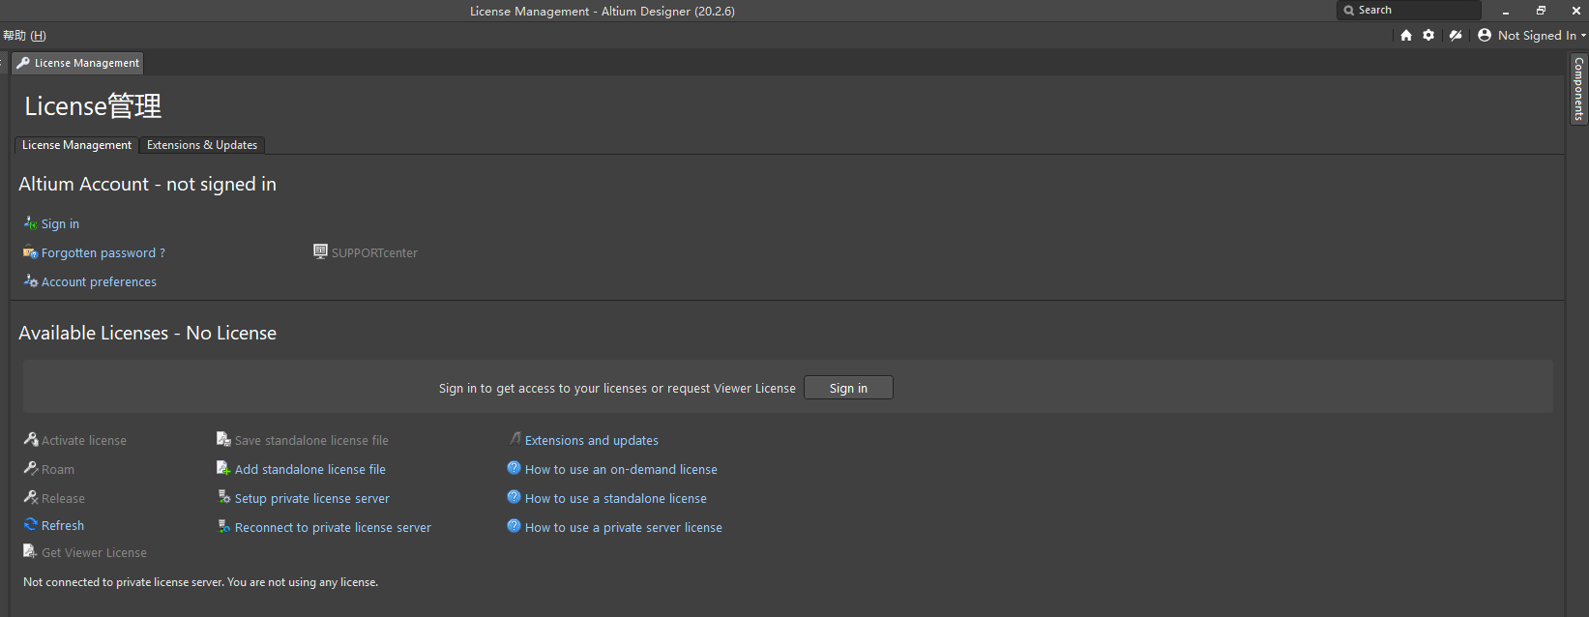This screenshot has width=1589, height=617.
Task: Click the Get Viewer License document icon
Action: click(x=30, y=551)
